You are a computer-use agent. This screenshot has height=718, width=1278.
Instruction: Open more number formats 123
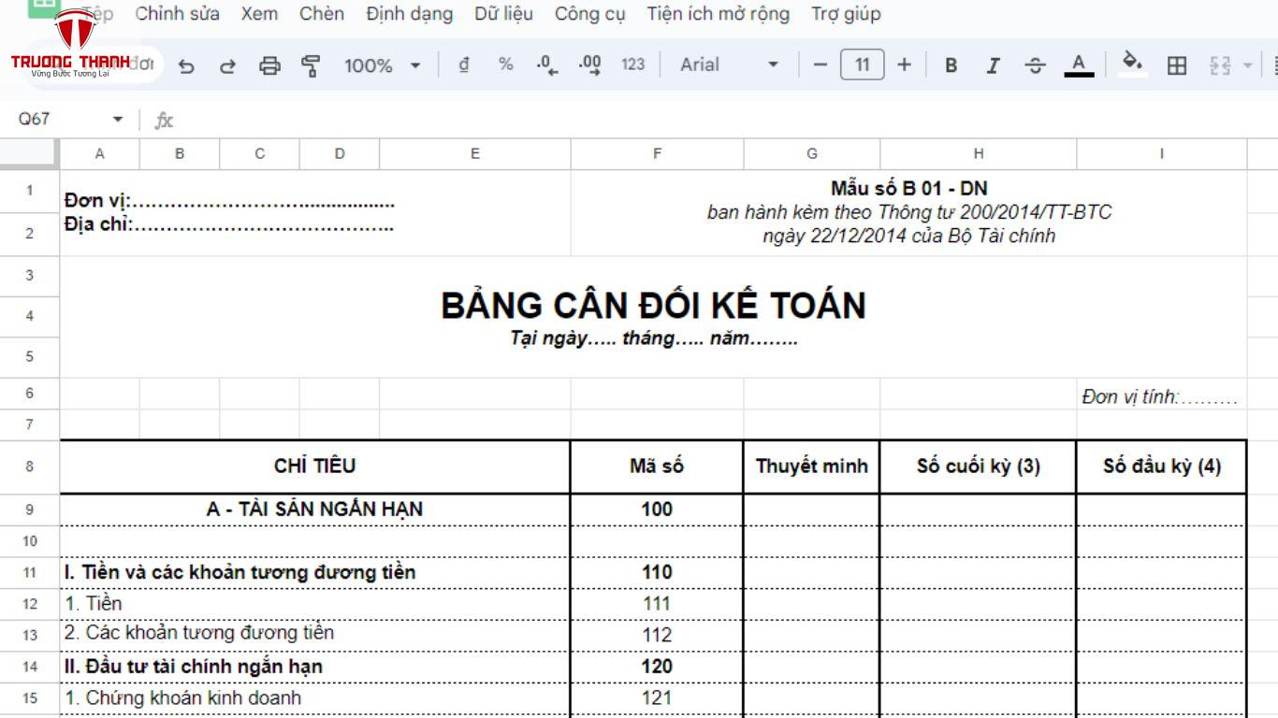click(x=633, y=65)
